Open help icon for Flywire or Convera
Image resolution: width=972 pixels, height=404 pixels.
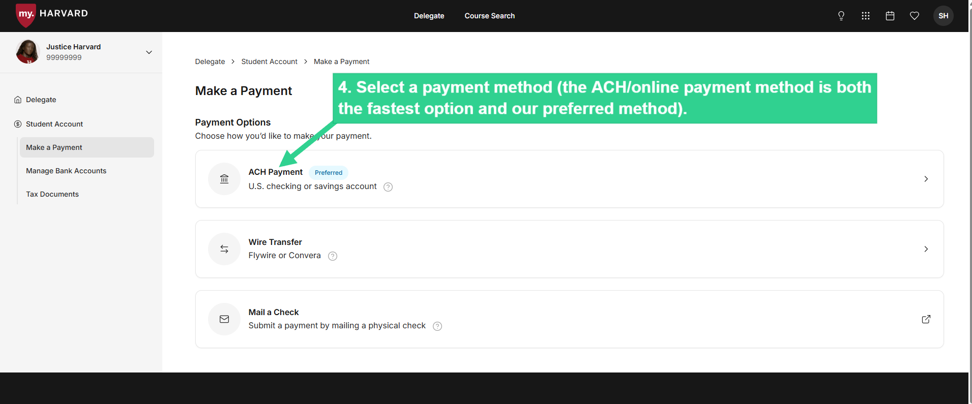click(x=333, y=256)
